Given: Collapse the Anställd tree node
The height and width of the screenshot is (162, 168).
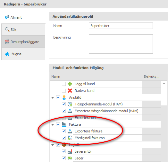Looking at the screenshot, I should click(53, 98).
